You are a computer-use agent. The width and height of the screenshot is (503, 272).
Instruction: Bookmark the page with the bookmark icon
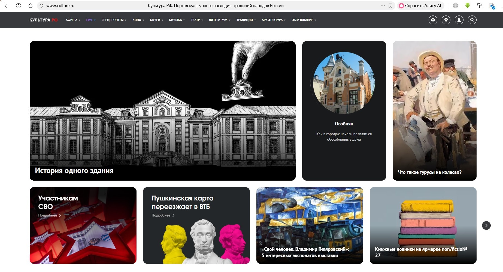click(390, 6)
